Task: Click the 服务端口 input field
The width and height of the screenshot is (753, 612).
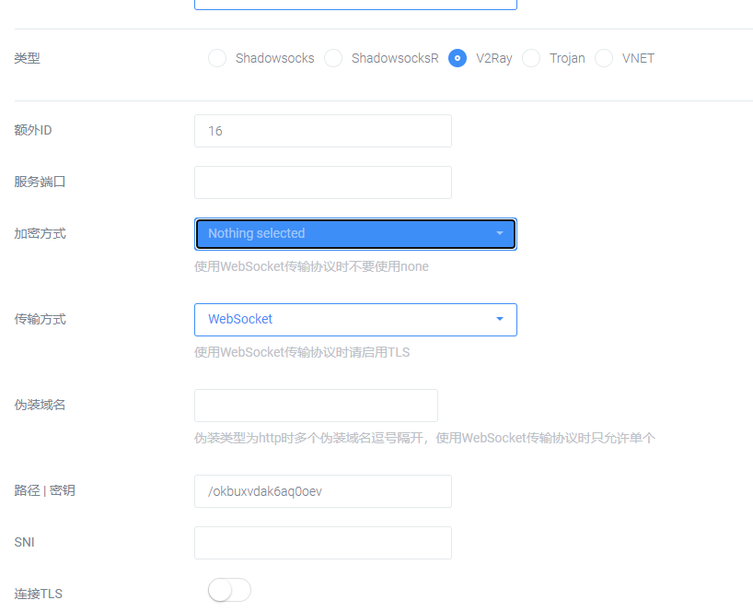Action: coord(322,182)
